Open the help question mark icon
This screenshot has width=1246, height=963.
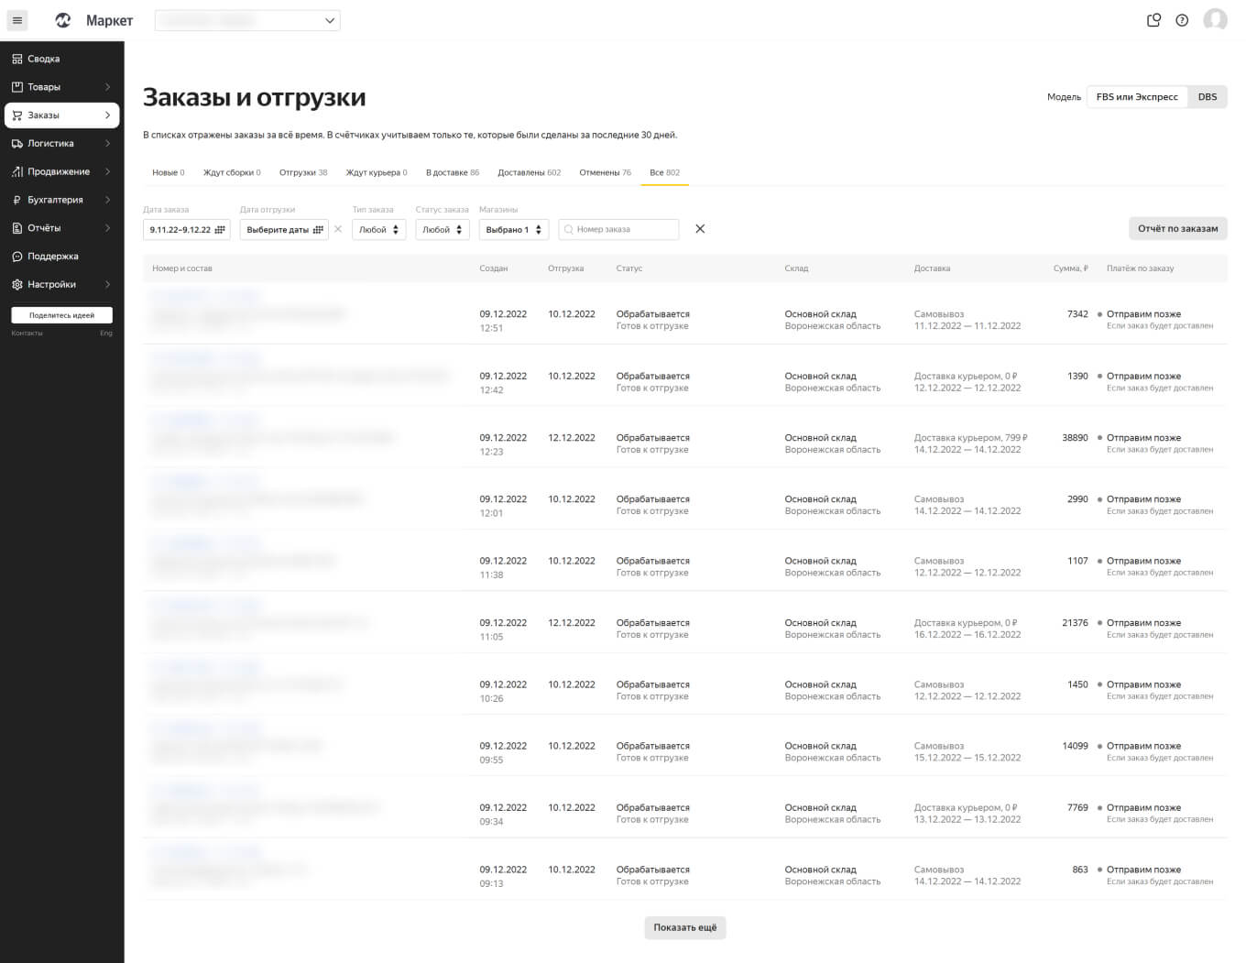(x=1182, y=20)
